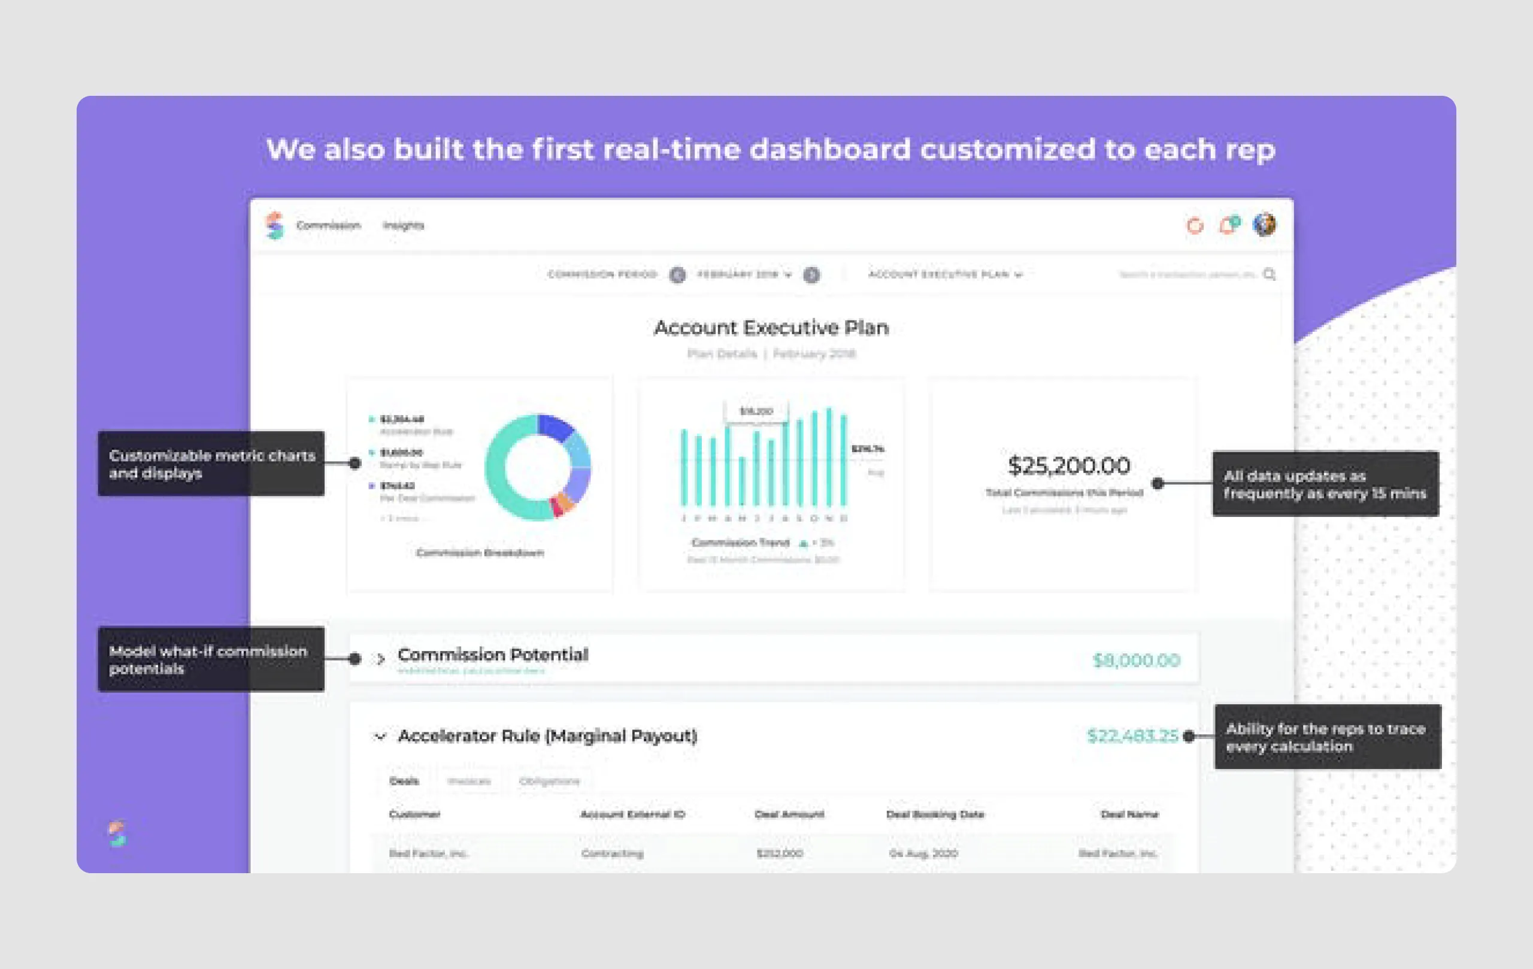Click the profile avatar in the top right
The width and height of the screenshot is (1533, 969).
coord(1264,225)
